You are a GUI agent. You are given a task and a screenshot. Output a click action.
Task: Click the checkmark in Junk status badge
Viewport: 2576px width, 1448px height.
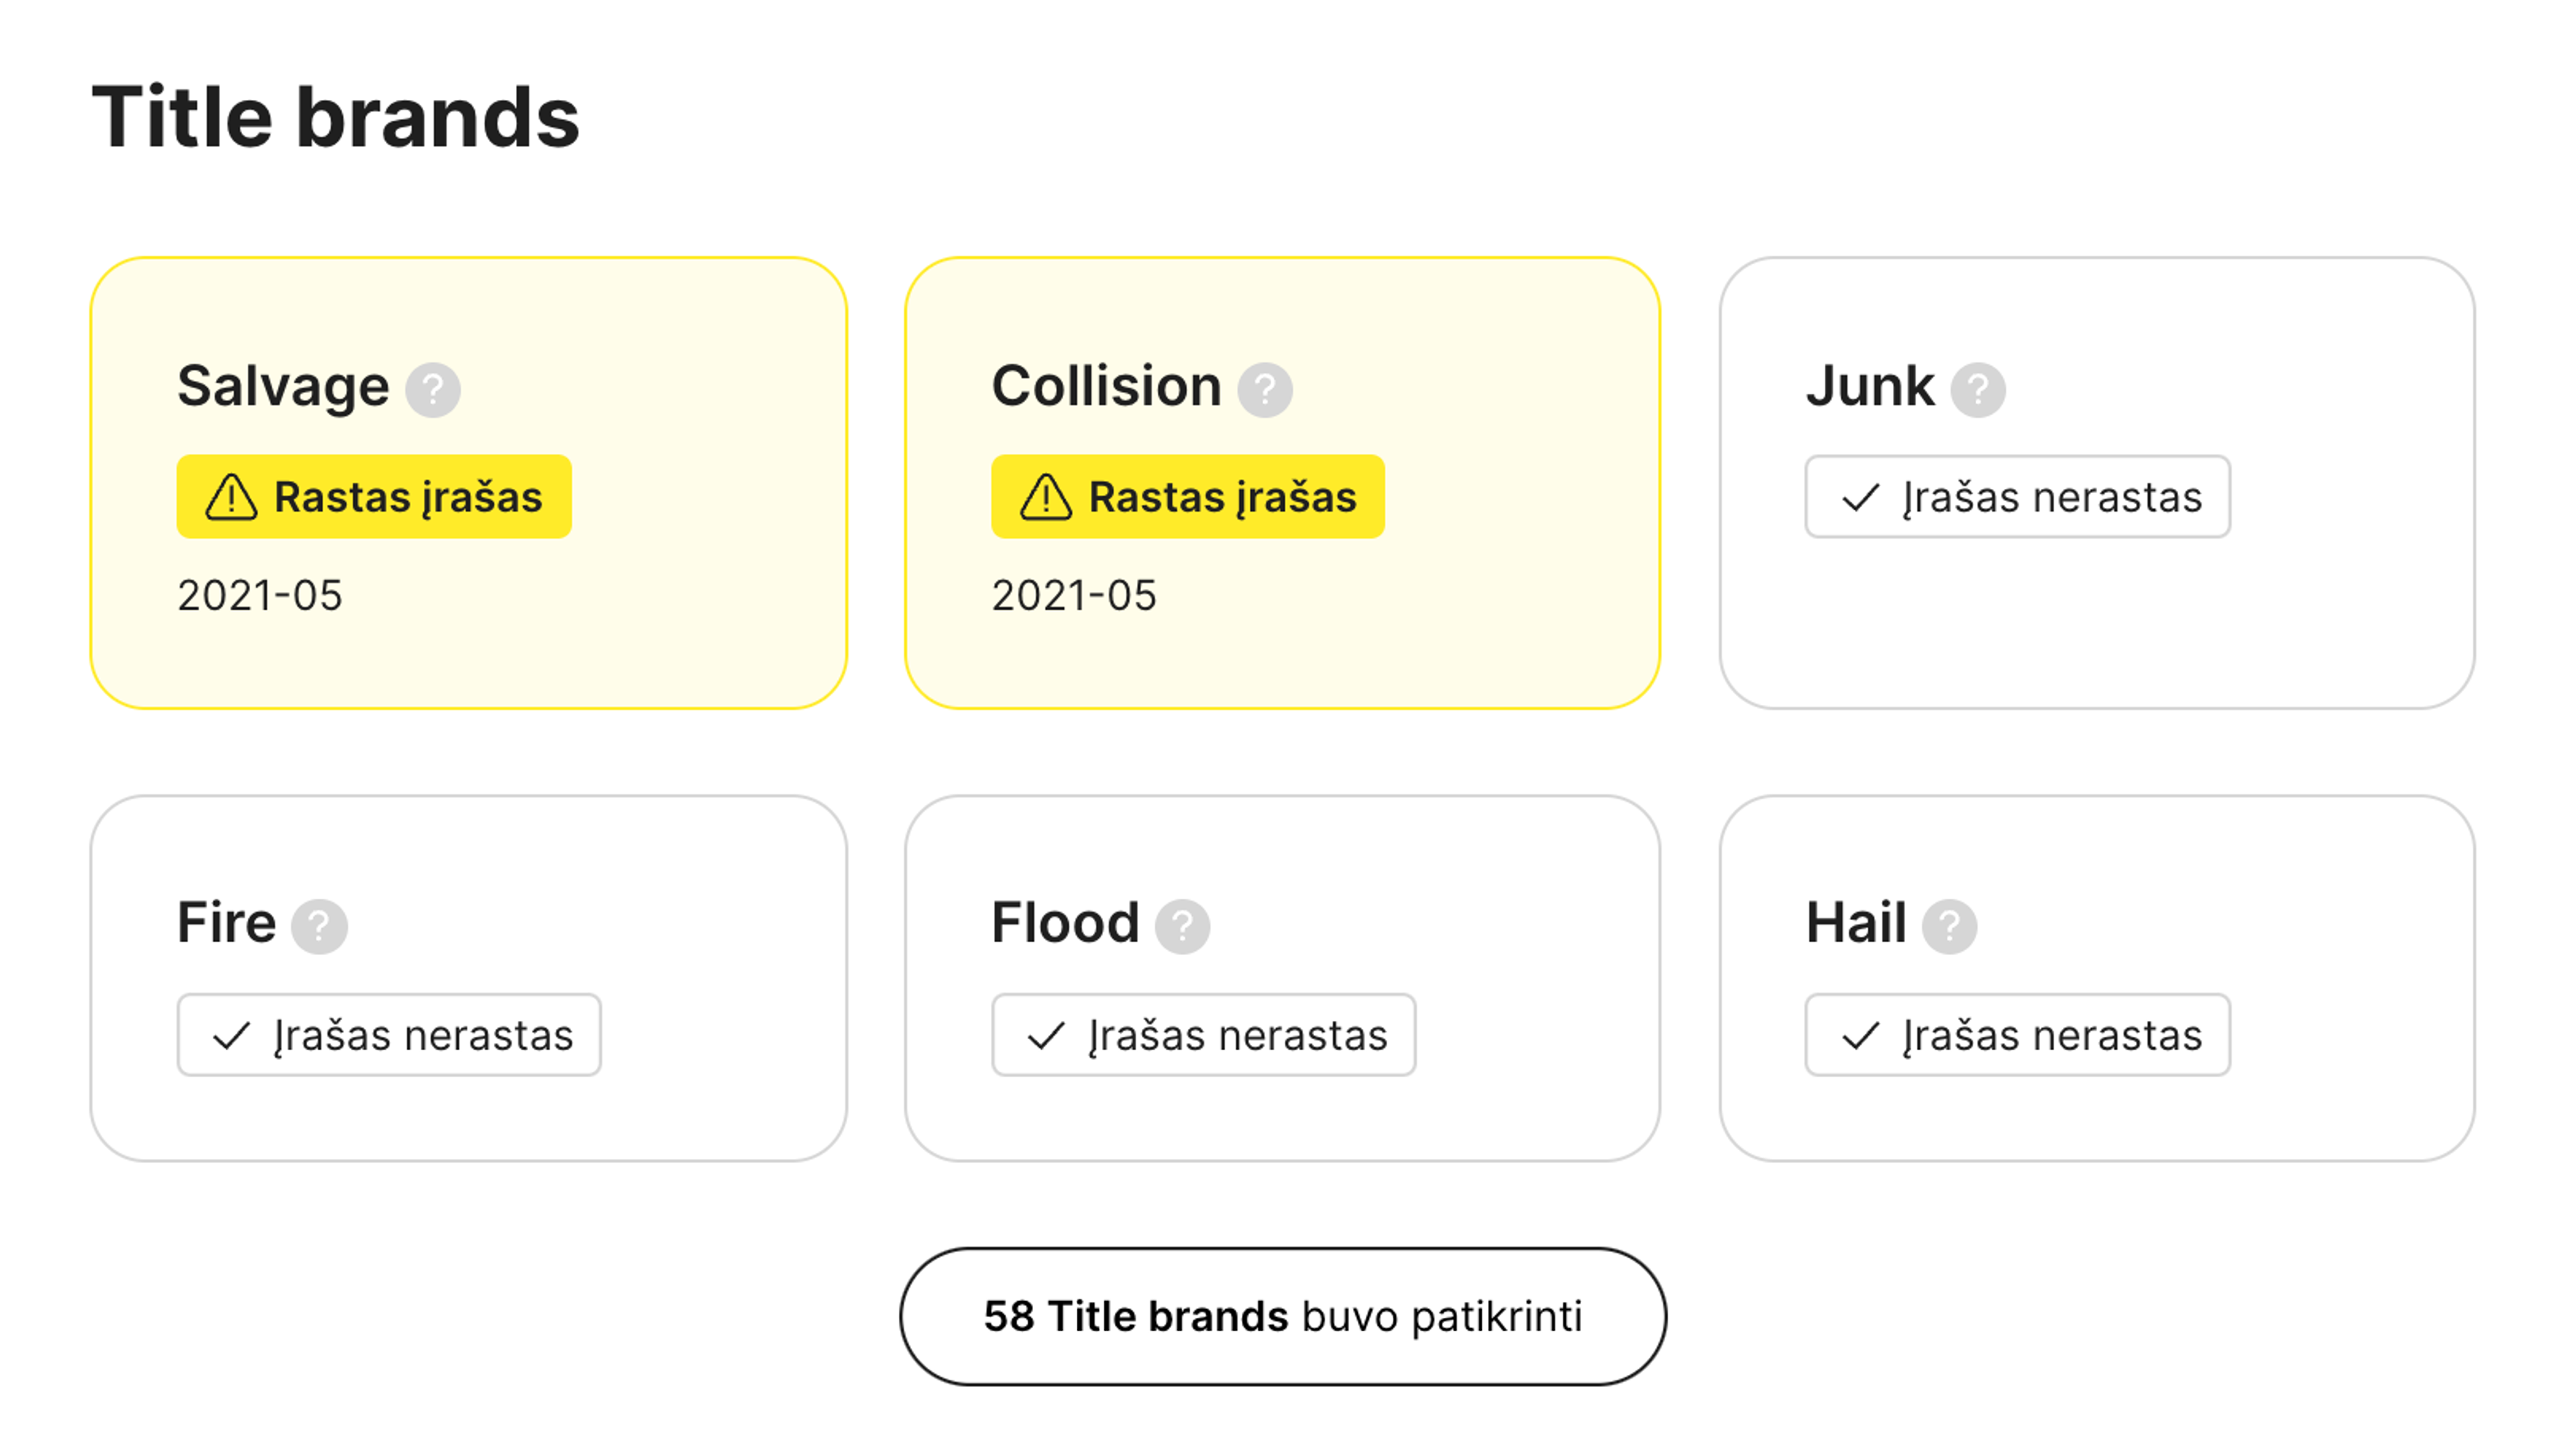[1860, 497]
